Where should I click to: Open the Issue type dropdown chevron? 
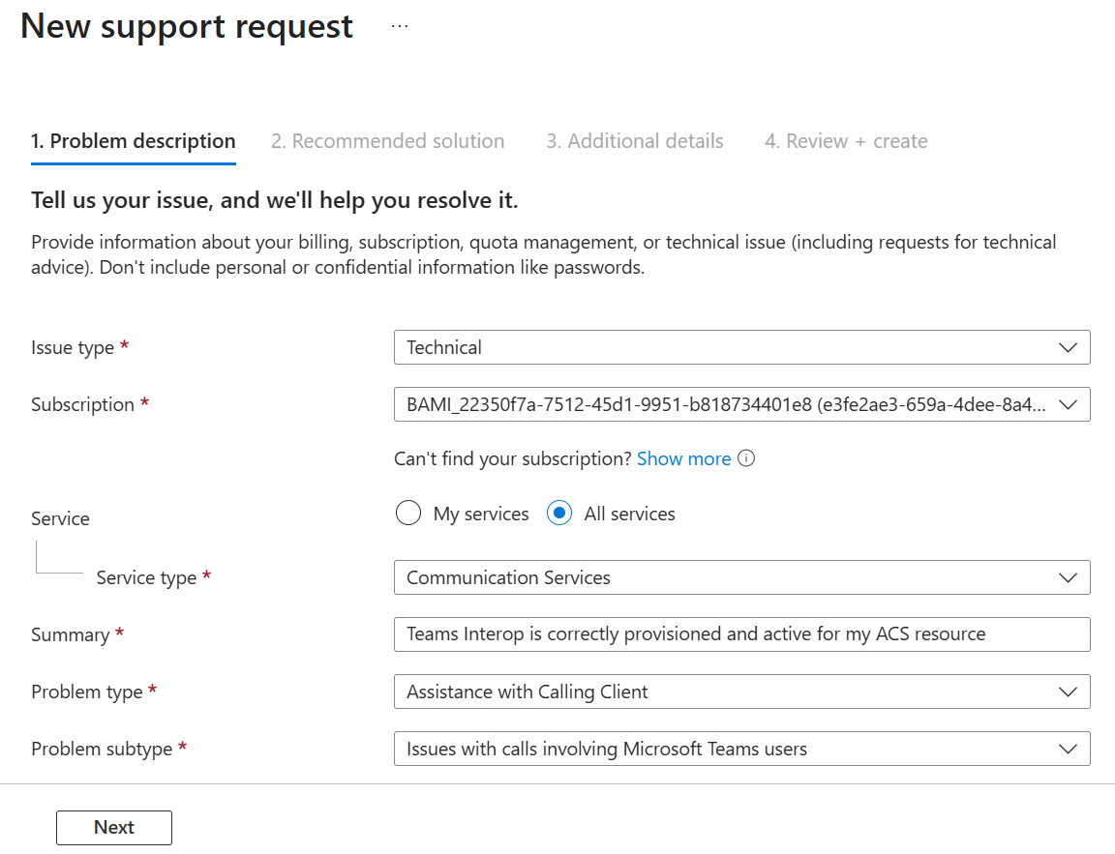(x=1068, y=346)
